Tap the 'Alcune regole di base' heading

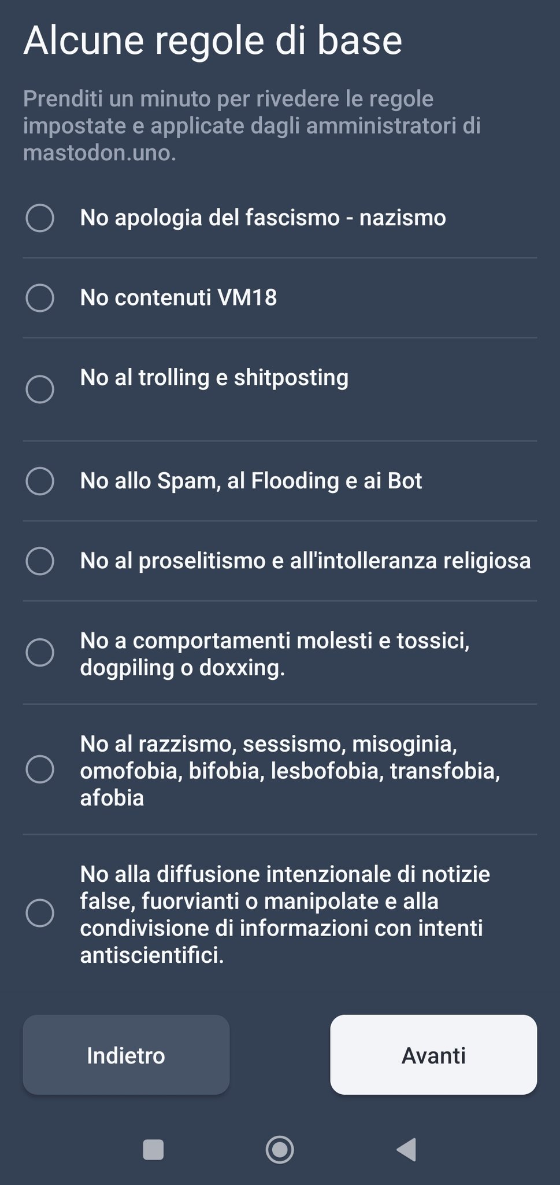pos(213,41)
